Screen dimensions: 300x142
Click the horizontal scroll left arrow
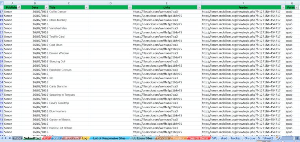coord(297,138)
